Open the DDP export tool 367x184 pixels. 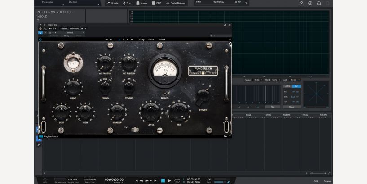(x=156, y=3)
